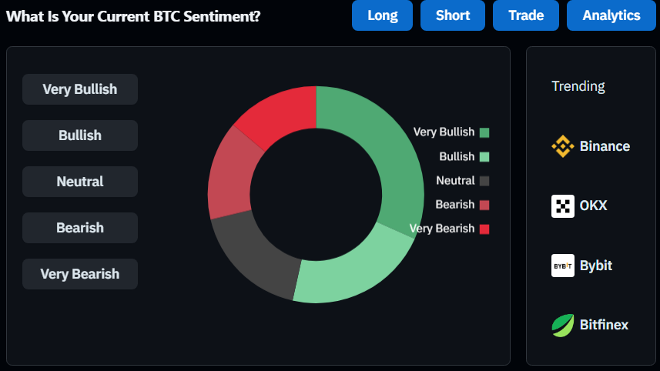Open the Bitfinex trending link

point(603,325)
